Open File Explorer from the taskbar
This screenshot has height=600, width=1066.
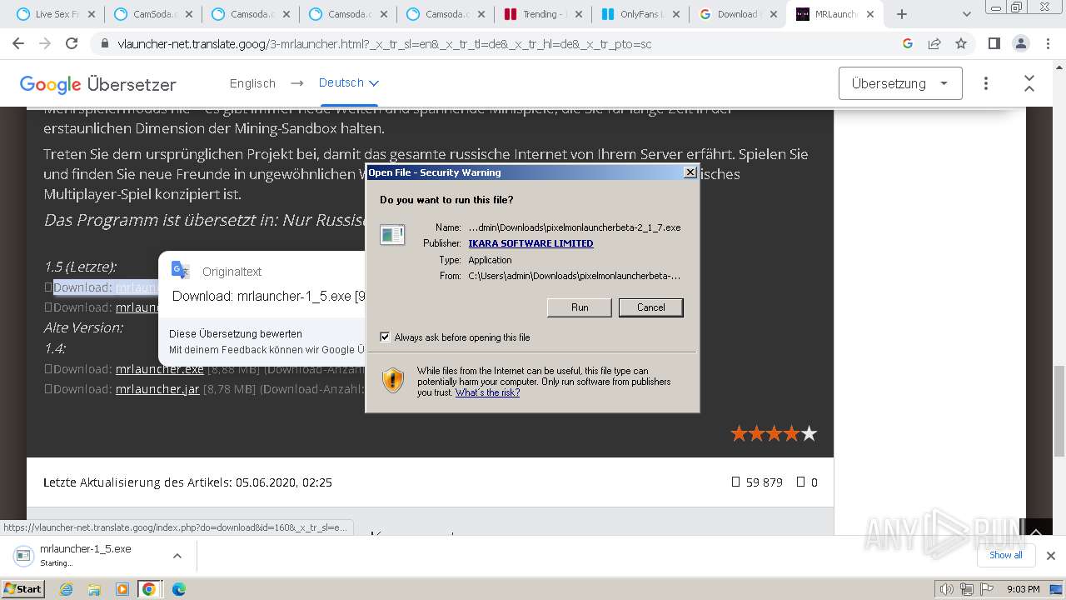click(x=94, y=589)
